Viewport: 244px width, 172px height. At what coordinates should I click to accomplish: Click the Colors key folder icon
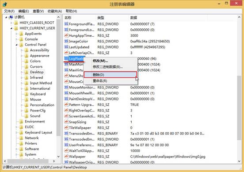27,61
